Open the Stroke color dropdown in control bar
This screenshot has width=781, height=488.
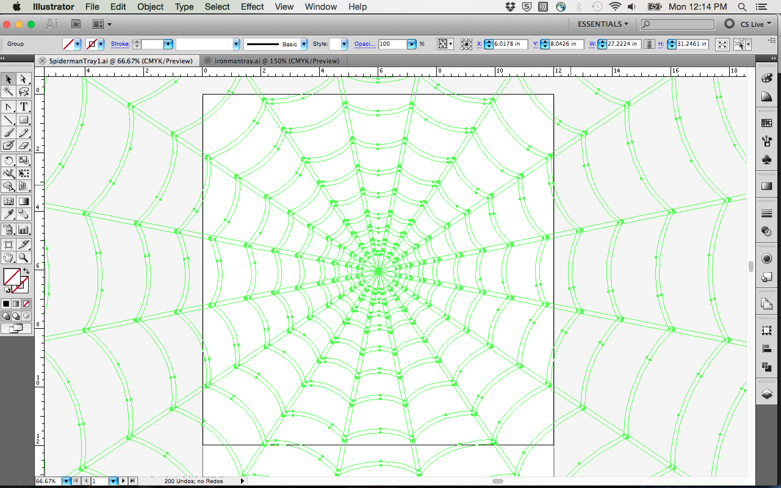(x=101, y=44)
